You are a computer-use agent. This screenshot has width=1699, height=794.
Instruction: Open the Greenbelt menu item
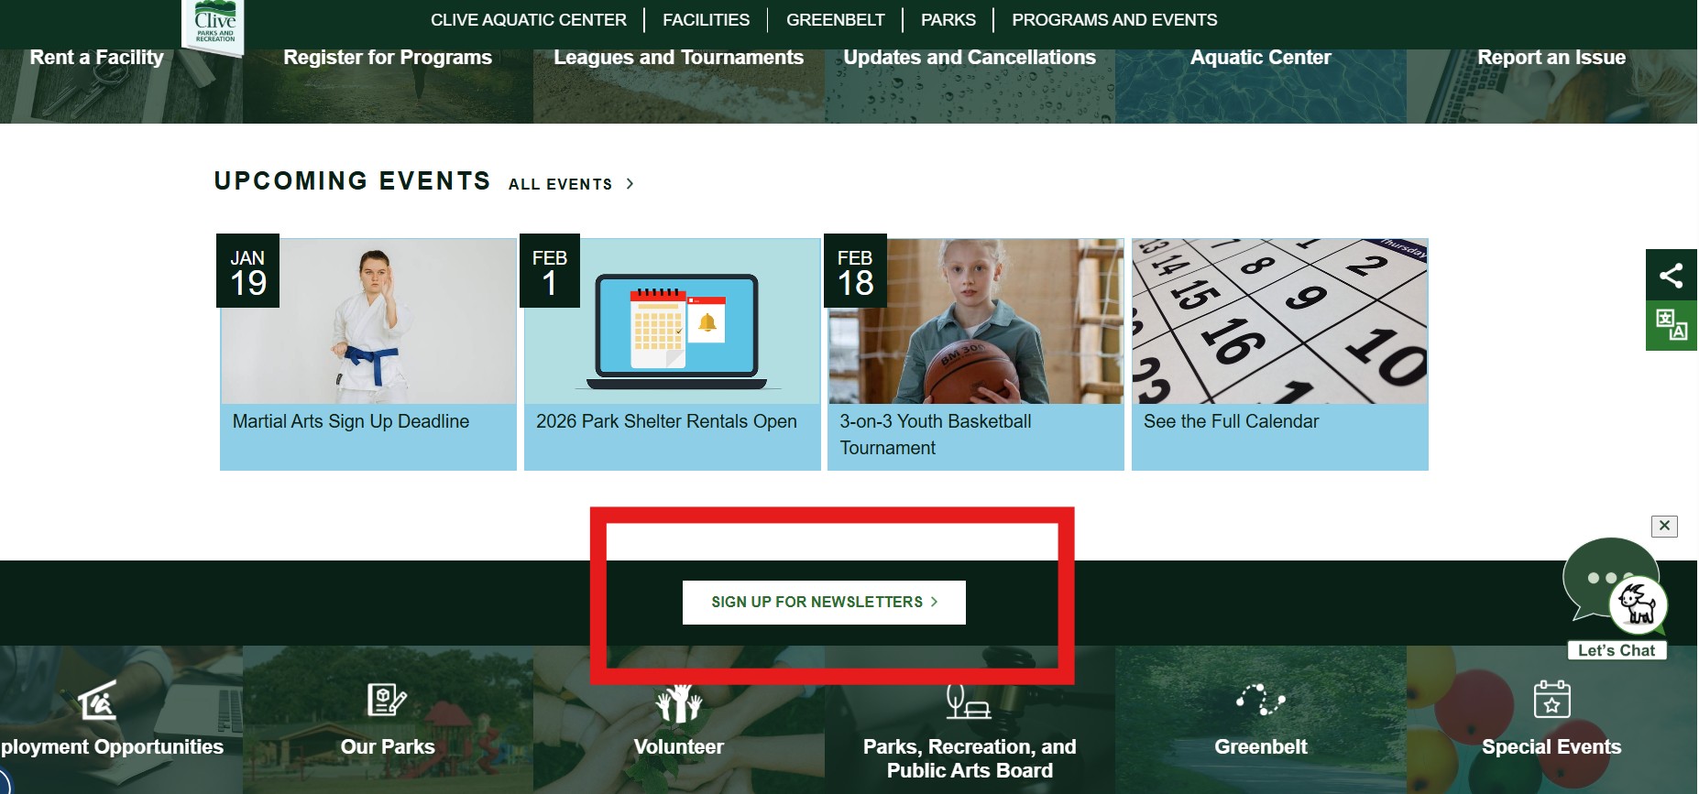point(836,20)
